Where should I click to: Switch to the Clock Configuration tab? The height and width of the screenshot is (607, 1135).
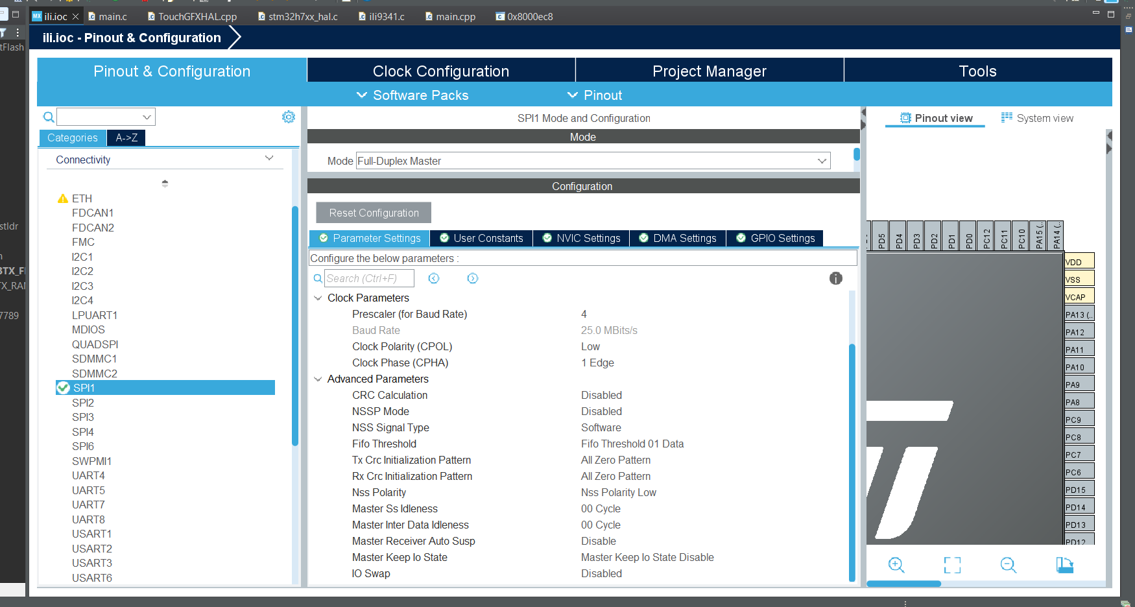click(x=440, y=71)
